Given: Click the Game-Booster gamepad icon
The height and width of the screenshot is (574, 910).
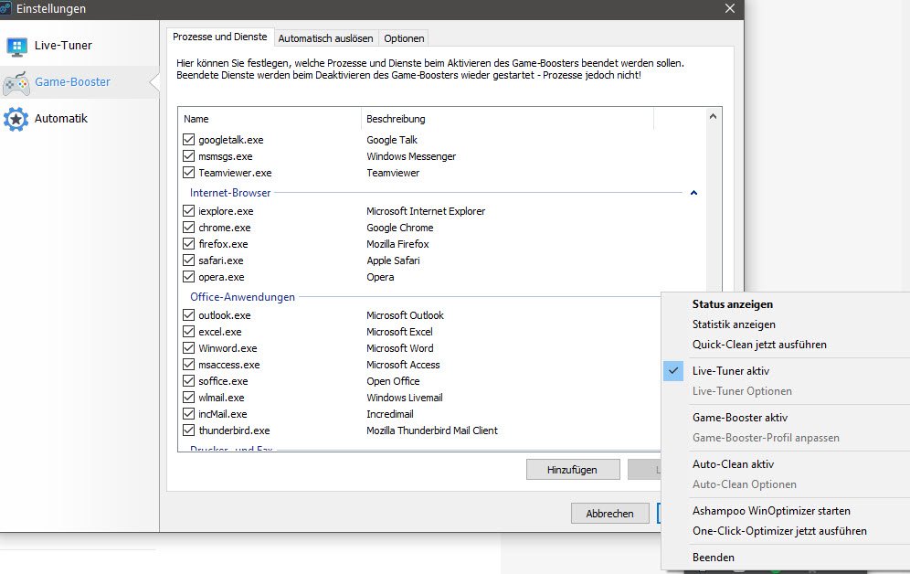Looking at the screenshot, I should [x=16, y=83].
